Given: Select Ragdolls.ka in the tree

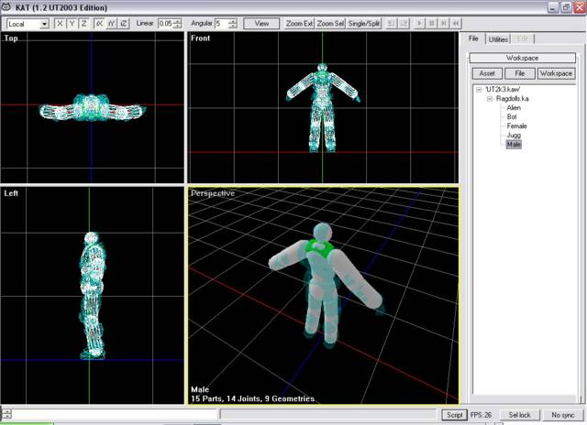Looking at the screenshot, I should click(x=513, y=99).
